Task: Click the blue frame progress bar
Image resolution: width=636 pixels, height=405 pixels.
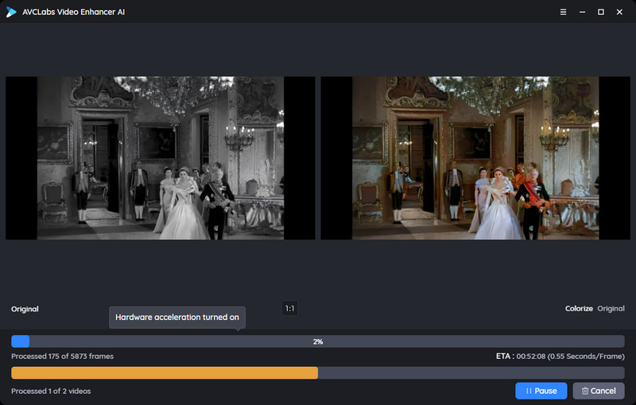Action: click(318, 341)
